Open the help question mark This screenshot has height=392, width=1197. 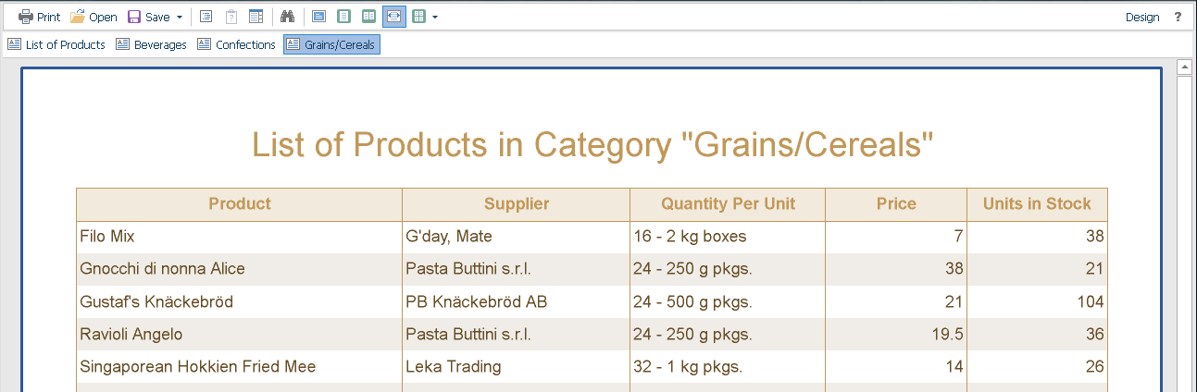click(1178, 17)
